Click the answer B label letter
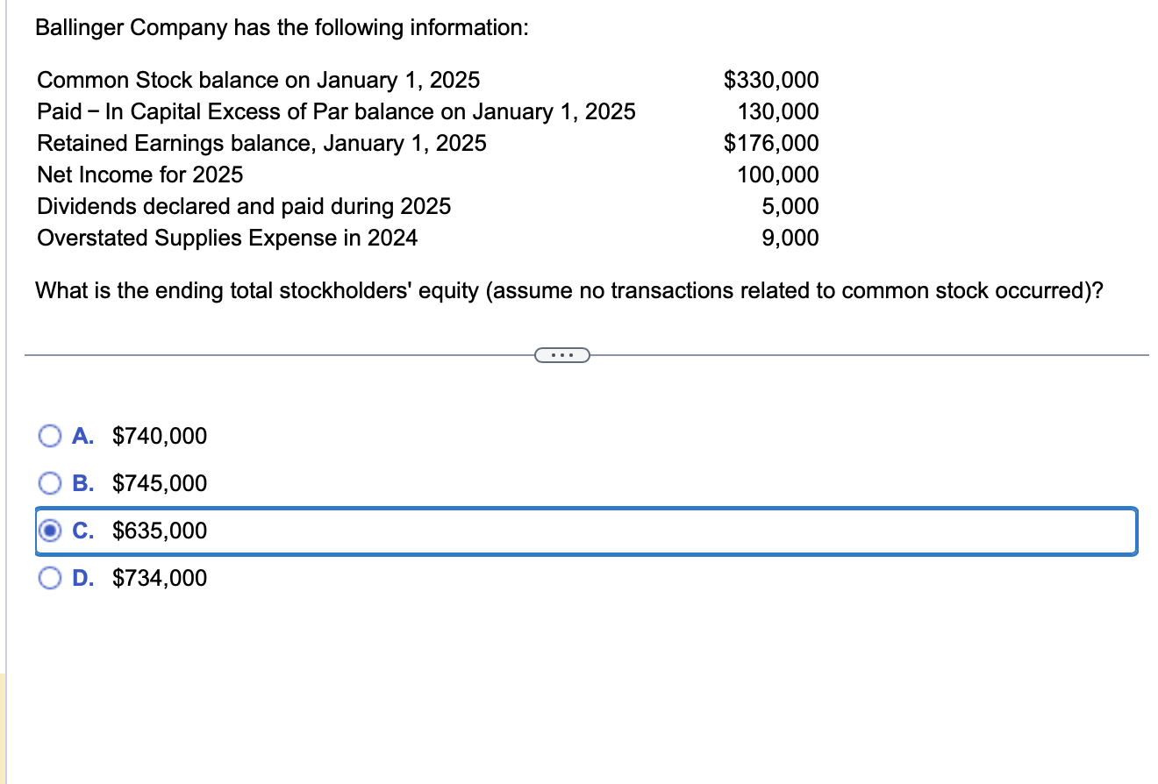Viewport: 1158px width, 784px height. pos(83,482)
